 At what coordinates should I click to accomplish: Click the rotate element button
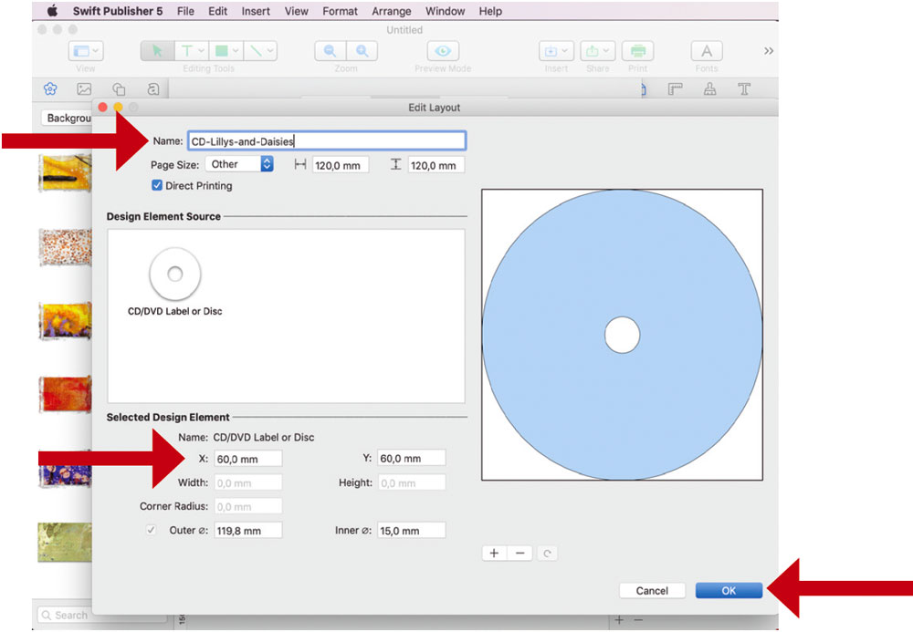click(547, 553)
